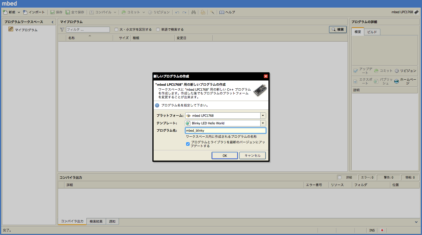
Task: Click the キャンセル button in the dialog
Action: point(253,155)
